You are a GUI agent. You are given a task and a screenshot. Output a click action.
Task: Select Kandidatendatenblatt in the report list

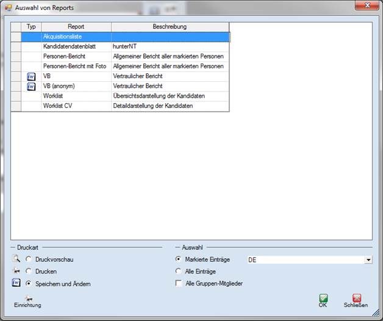coord(76,46)
